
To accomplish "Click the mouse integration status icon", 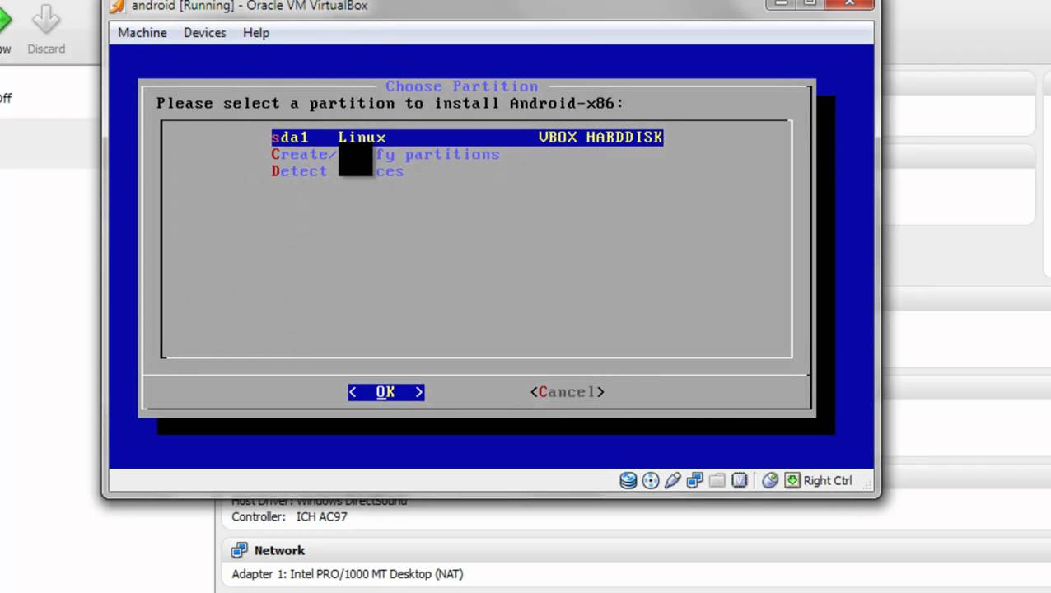I will click(x=770, y=480).
